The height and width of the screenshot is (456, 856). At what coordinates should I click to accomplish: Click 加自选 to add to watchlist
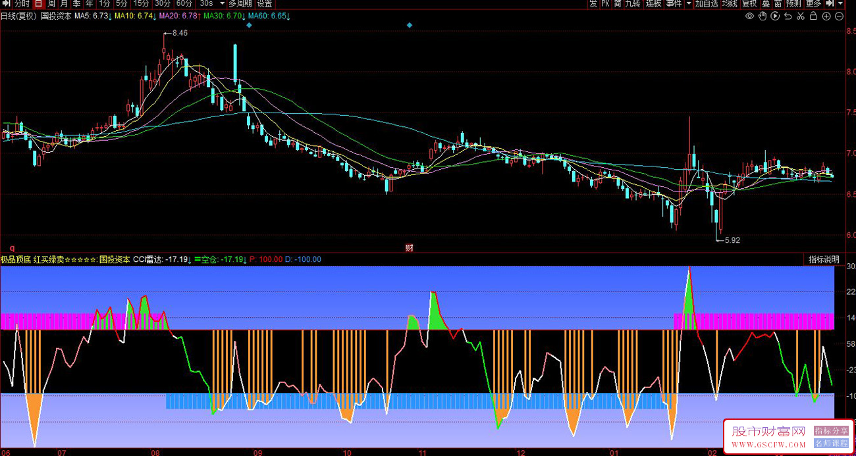[x=707, y=3]
